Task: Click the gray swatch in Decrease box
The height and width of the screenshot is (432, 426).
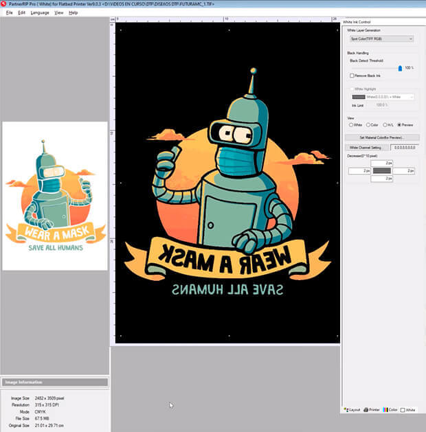Action: 381,170
